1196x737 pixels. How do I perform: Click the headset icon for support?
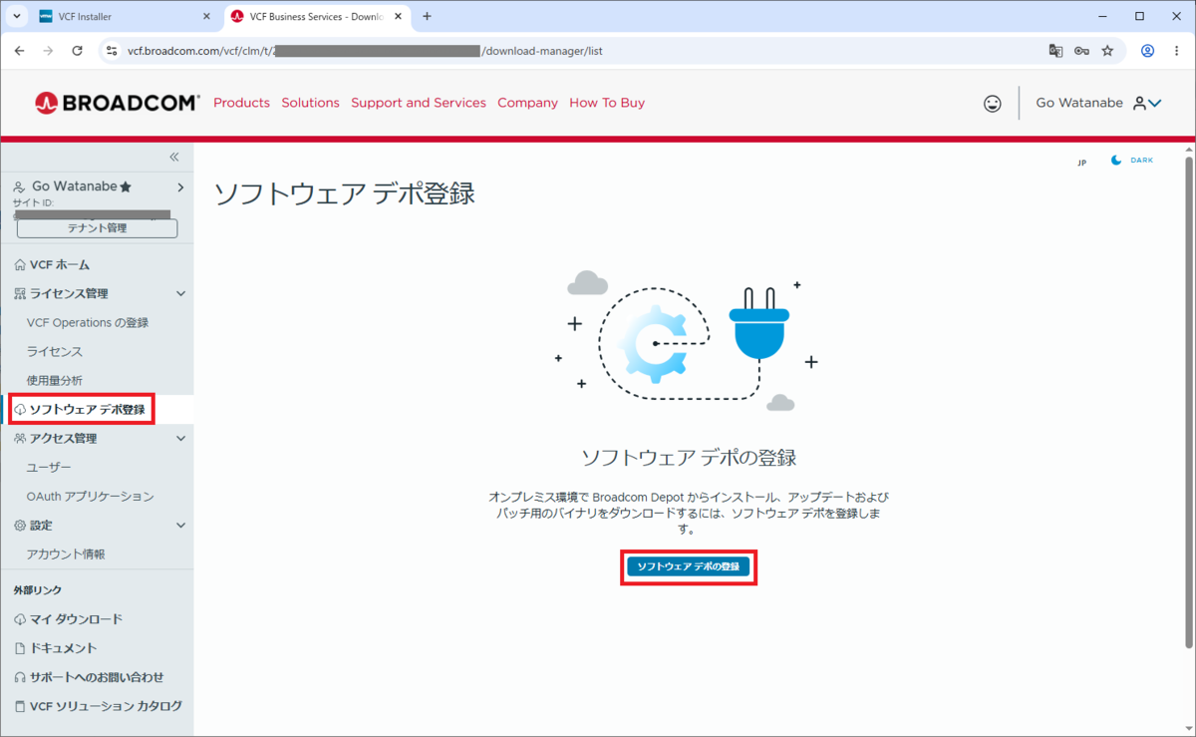(20, 677)
